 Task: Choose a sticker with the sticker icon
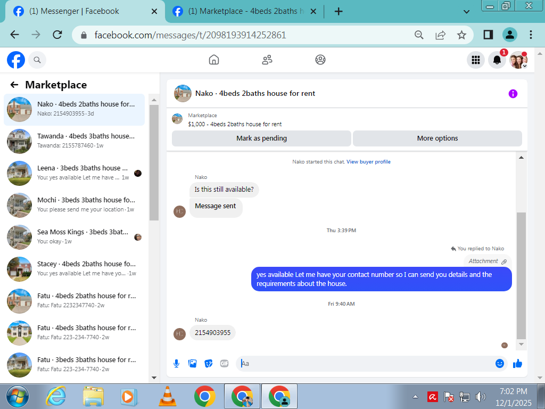(208, 363)
